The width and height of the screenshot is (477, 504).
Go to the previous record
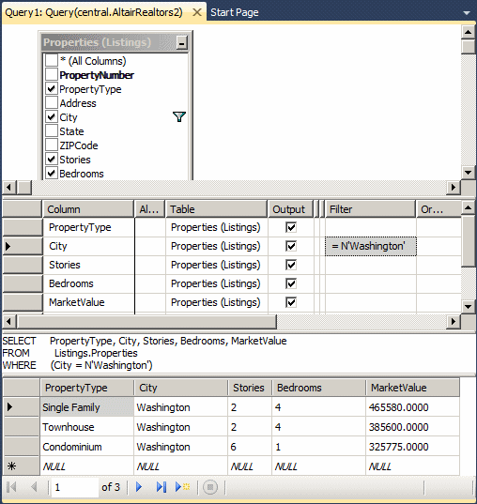[x=34, y=487]
